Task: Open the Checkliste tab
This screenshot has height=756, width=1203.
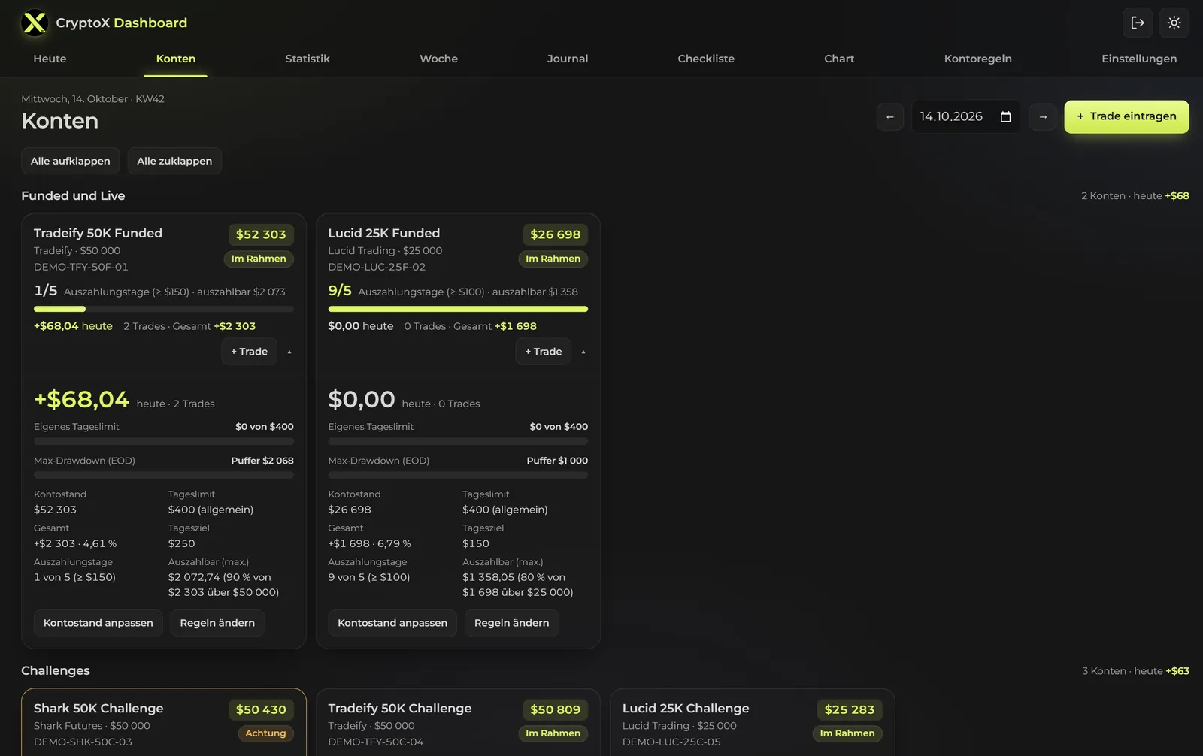Action: point(706,59)
